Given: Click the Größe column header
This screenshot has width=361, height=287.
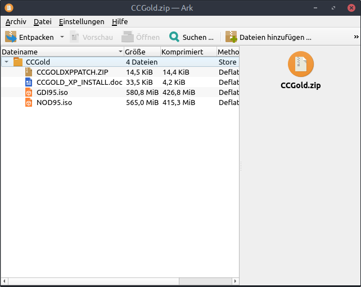Looking at the screenshot, I should tap(141, 52).
